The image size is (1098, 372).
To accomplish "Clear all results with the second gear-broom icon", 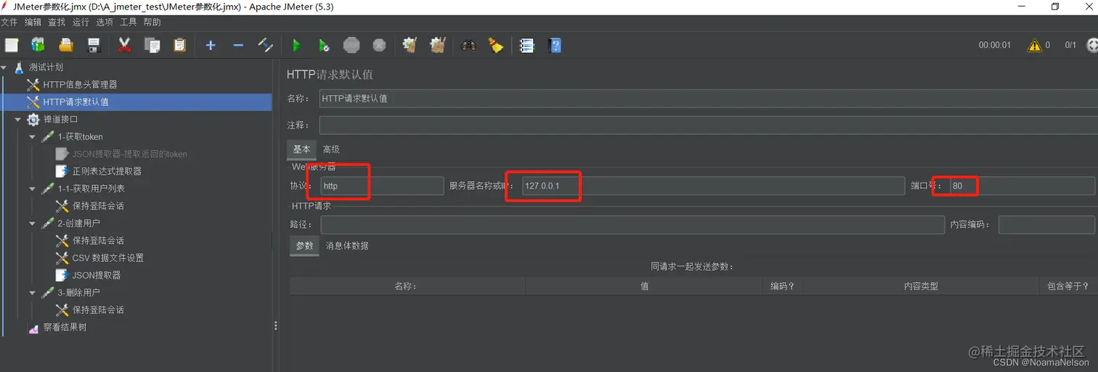I will [x=437, y=45].
